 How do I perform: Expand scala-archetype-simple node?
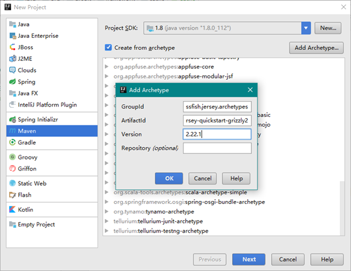(107, 192)
